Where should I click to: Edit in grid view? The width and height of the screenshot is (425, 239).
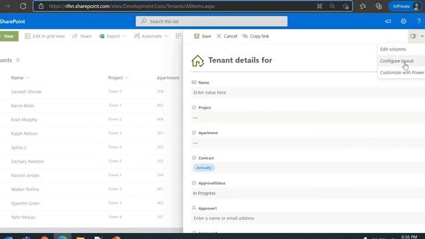[45, 36]
